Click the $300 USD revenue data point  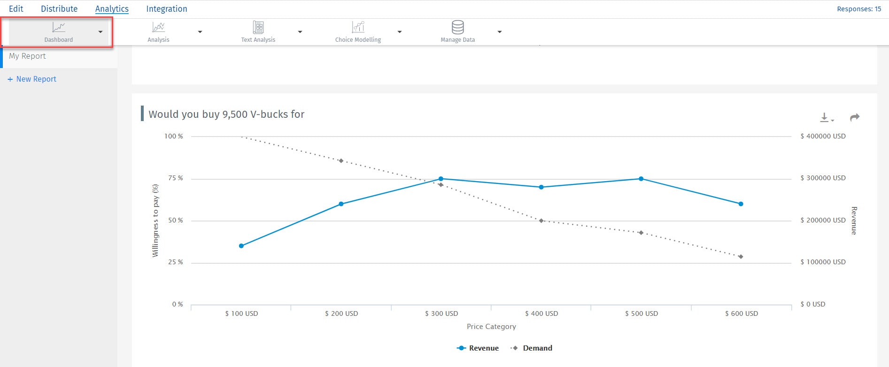coord(441,179)
